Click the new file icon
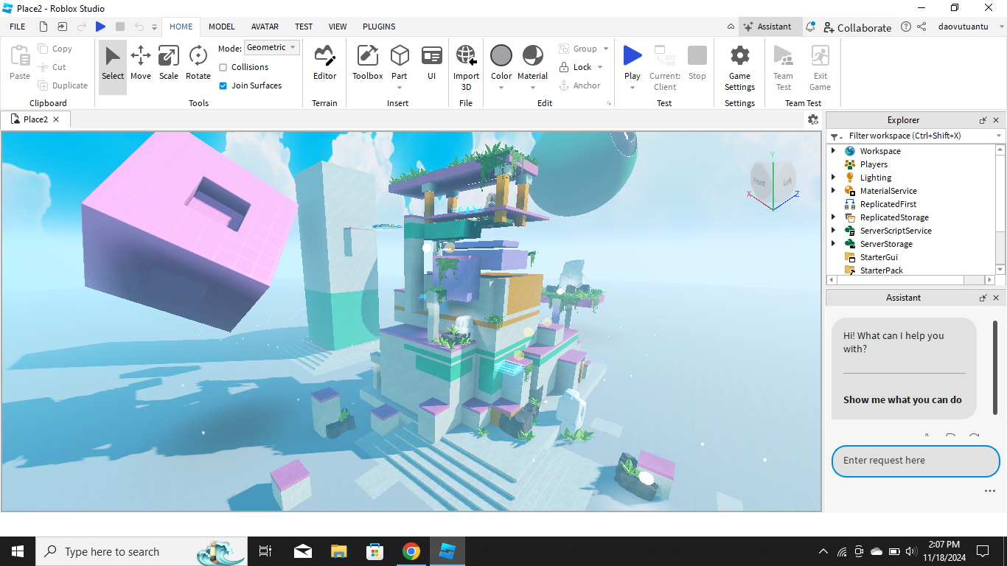The height and width of the screenshot is (566, 1007). pos(43,27)
